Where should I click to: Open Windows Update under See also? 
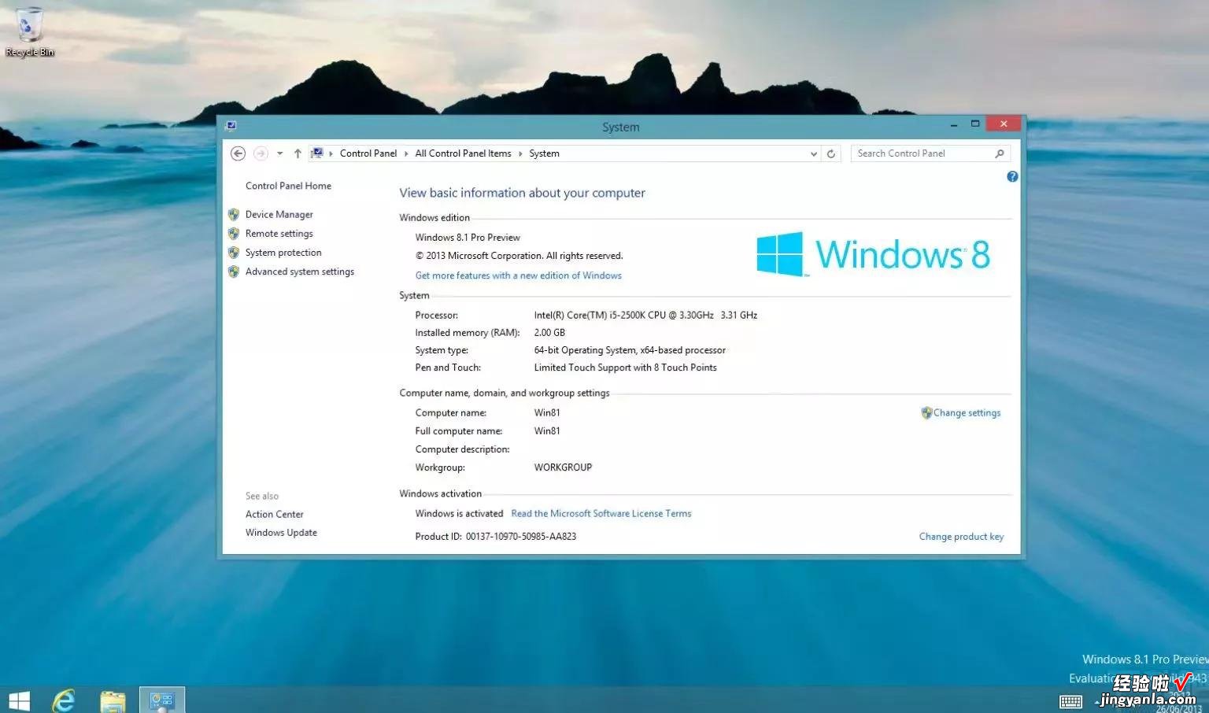(x=281, y=533)
